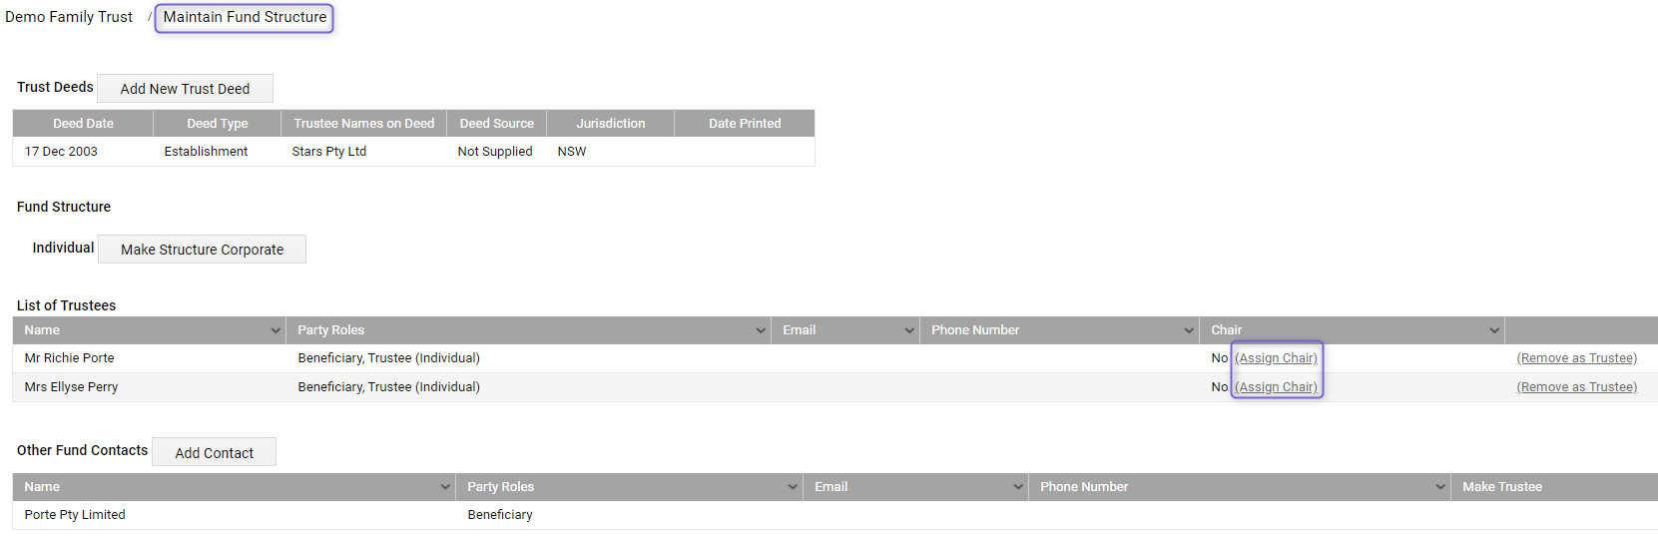1658x537 pixels.
Task: Assign Chair to Mrs Ellyse Perry
Action: coord(1277,387)
